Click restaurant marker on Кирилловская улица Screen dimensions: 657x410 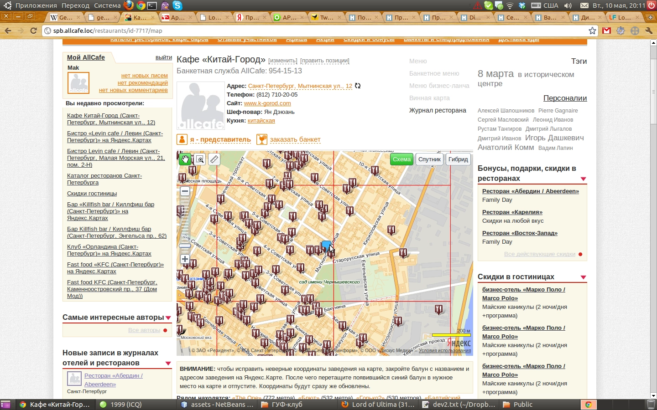pyautogui.click(x=391, y=230)
